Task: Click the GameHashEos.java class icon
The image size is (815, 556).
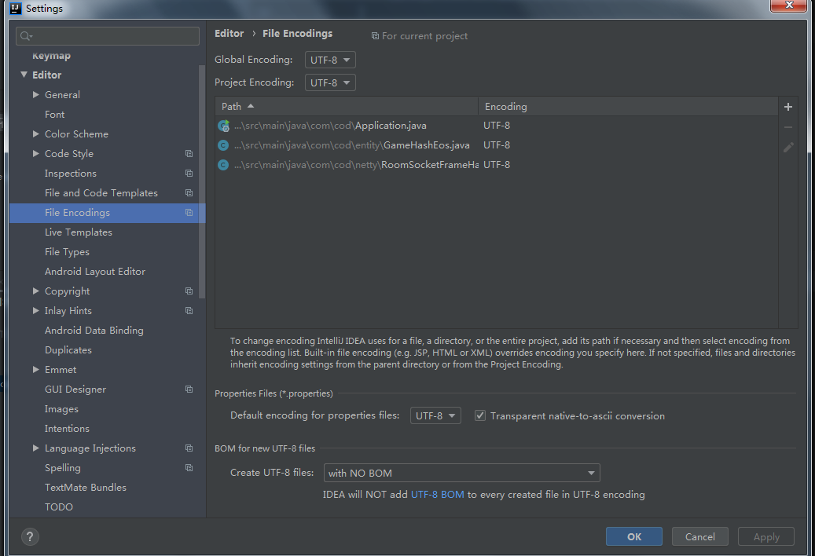Action: click(x=223, y=145)
